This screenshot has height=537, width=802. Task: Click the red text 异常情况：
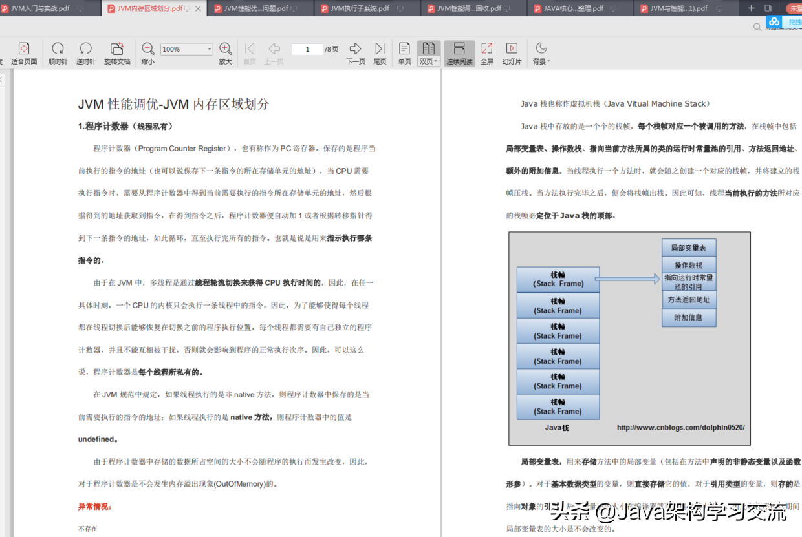tap(95, 507)
